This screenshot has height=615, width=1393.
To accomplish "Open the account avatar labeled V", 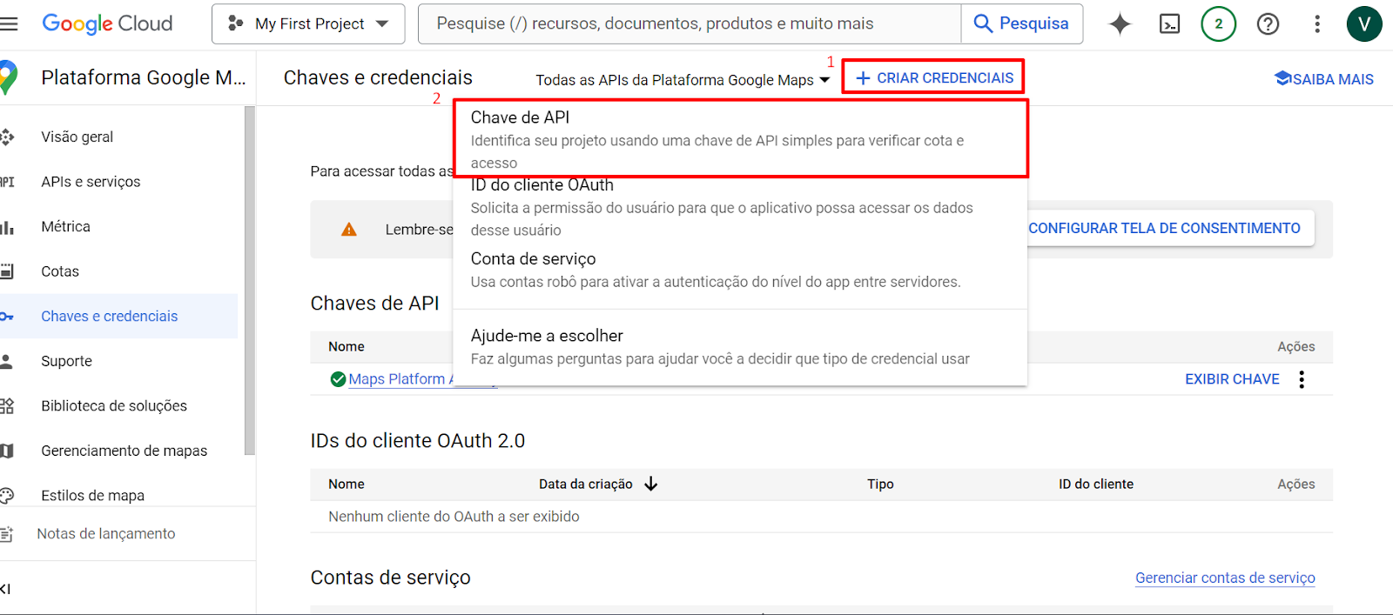I will pyautogui.click(x=1364, y=24).
